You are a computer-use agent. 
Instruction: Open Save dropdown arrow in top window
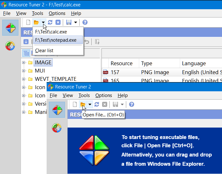[75, 22]
